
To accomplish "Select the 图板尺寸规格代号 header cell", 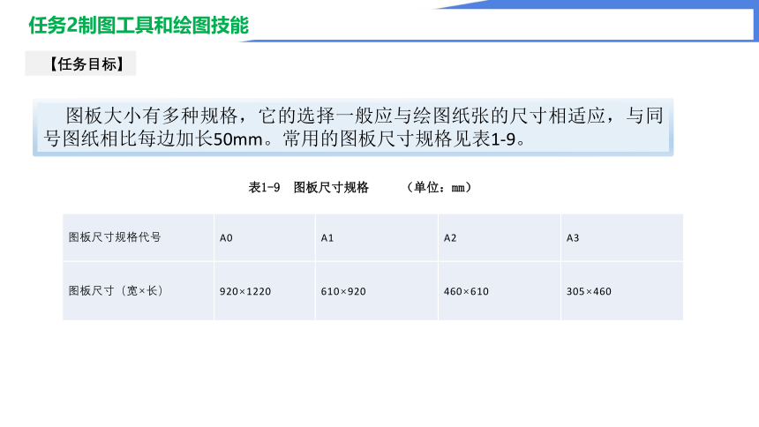I will click(x=139, y=237).
